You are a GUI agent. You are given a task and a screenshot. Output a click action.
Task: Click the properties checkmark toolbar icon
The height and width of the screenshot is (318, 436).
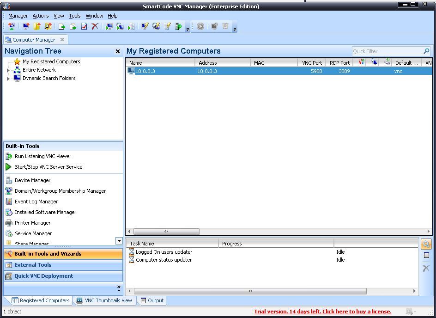[x=84, y=26]
